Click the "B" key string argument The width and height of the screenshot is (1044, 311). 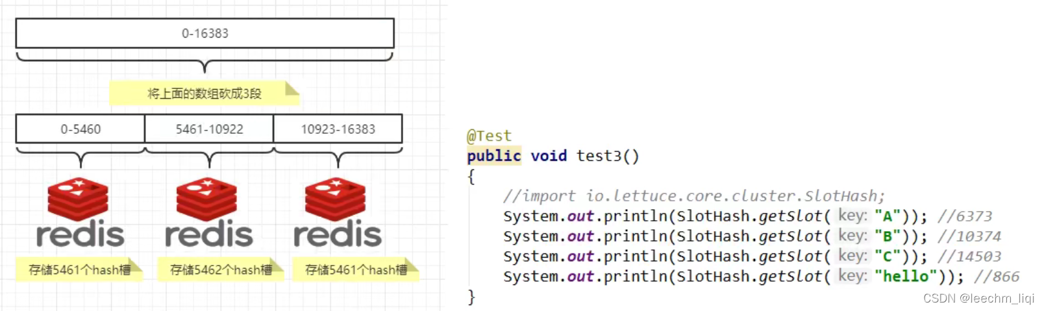click(887, 236)
